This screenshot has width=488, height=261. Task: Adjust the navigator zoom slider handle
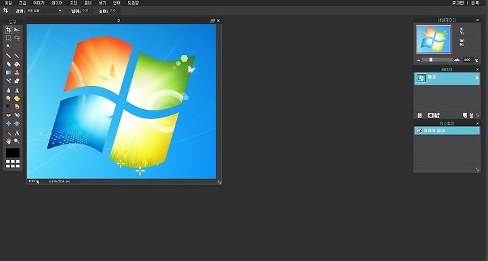tap(431, 60)
